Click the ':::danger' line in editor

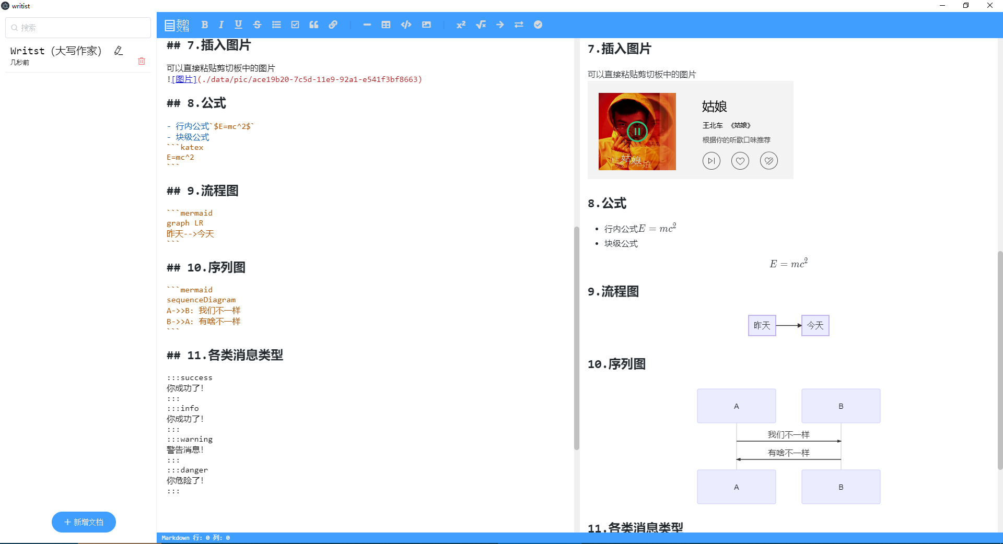coord(188,470)
